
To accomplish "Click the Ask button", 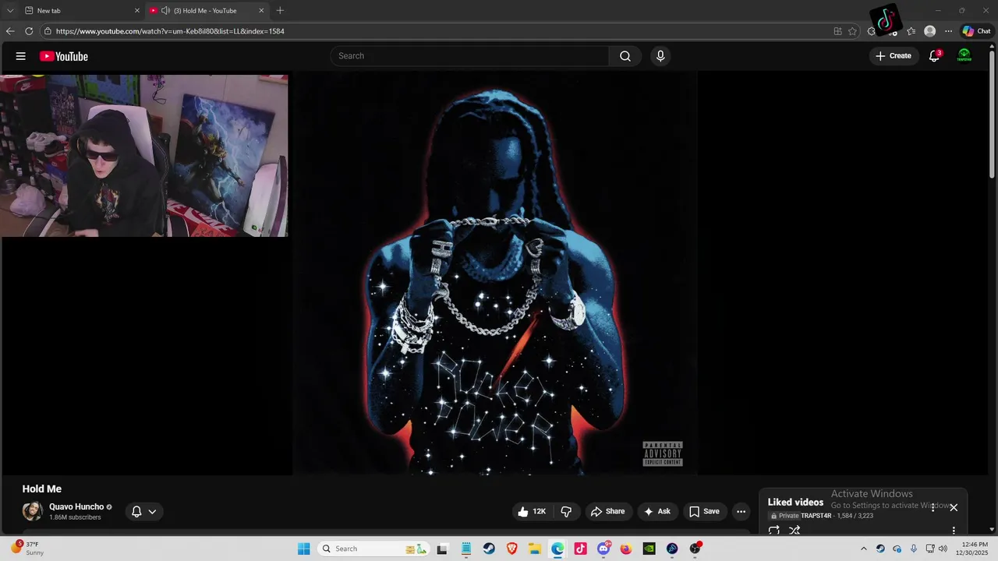I will (x=657, y=511).
